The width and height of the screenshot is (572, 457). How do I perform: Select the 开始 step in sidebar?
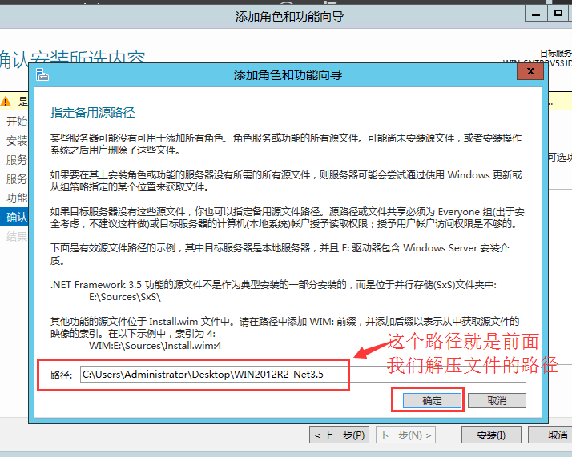click(16, 121)
